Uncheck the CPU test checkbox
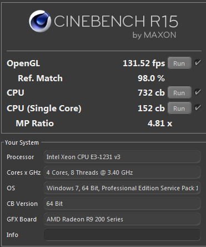 click(x=198, y=92)
